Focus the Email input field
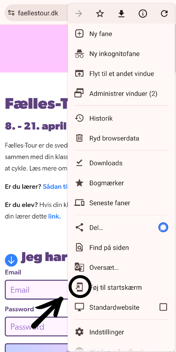The height and width of the screenshot is (352, 176). point(37,290)
